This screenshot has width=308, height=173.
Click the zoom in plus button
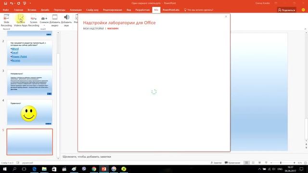[x=294, y=163]
